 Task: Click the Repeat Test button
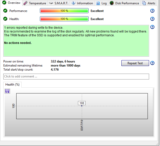[x=135, y=63]
